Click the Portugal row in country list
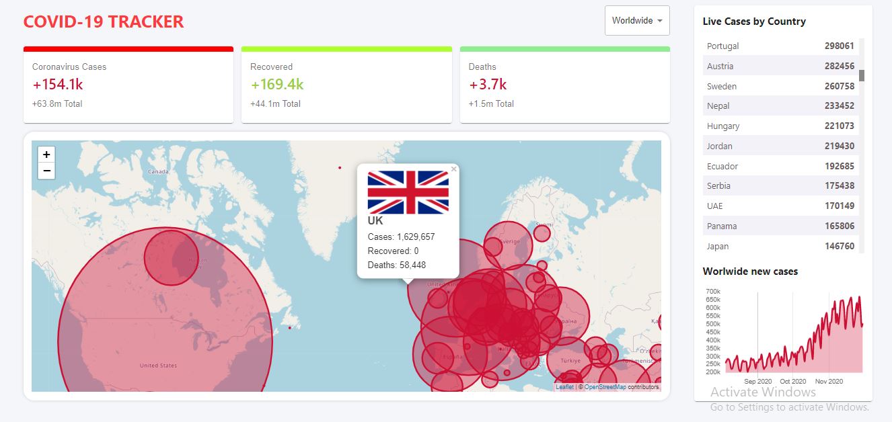Viewport: 892px width, 422px height. click(780, 46)
